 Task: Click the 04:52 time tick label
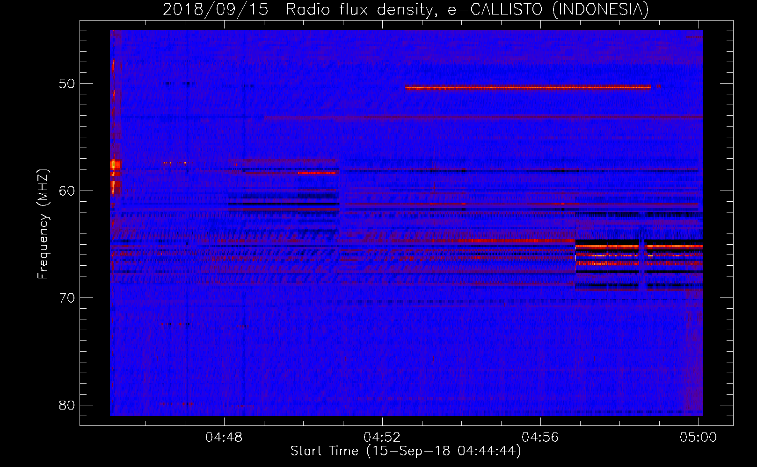[x=382, y=437]
